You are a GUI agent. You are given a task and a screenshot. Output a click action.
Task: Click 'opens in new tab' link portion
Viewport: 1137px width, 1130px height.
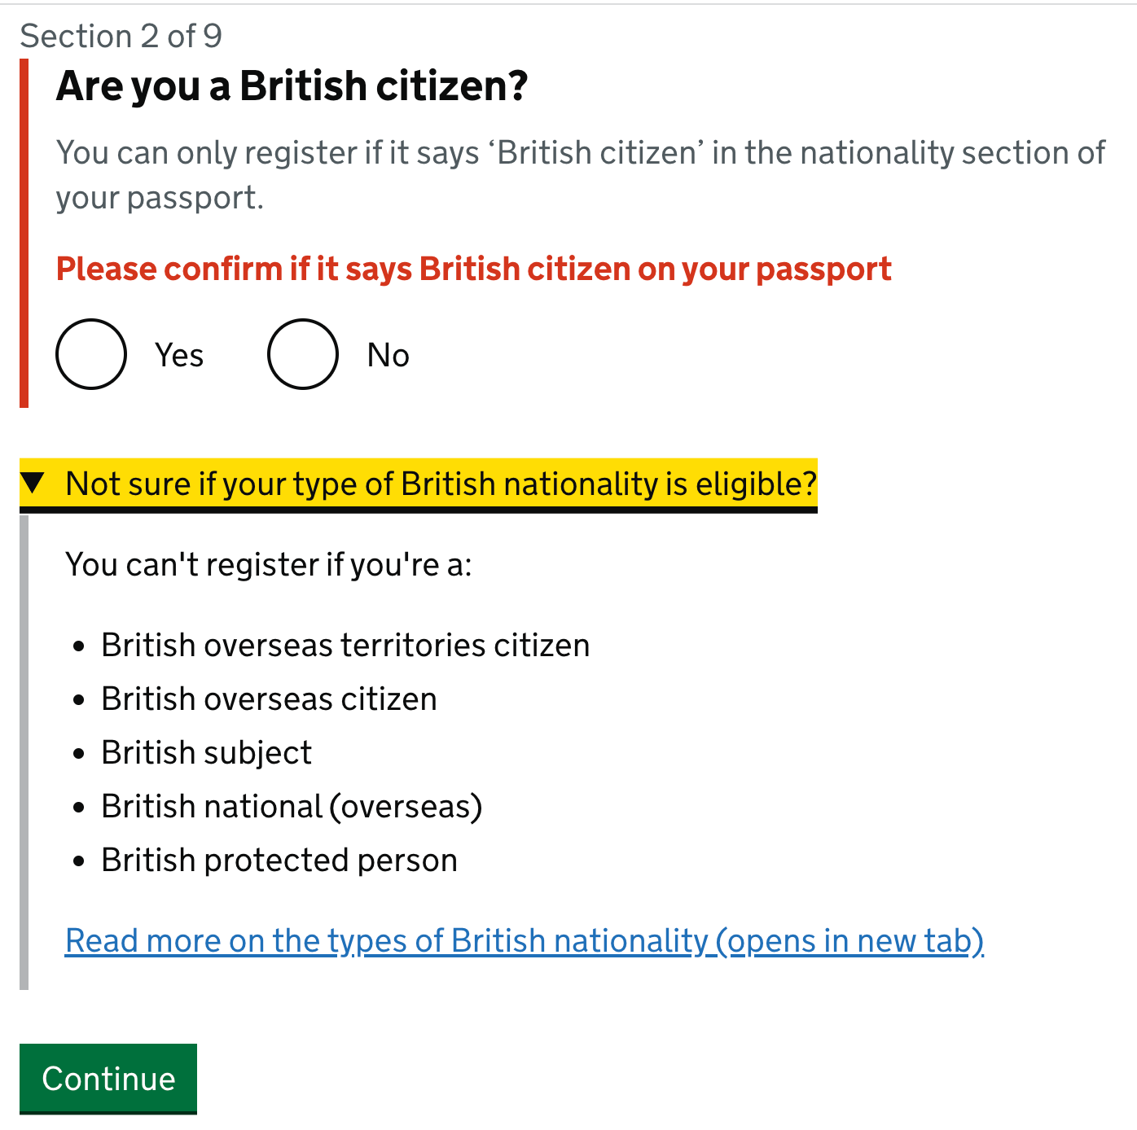pyautogui.click(x=850, y=941)
